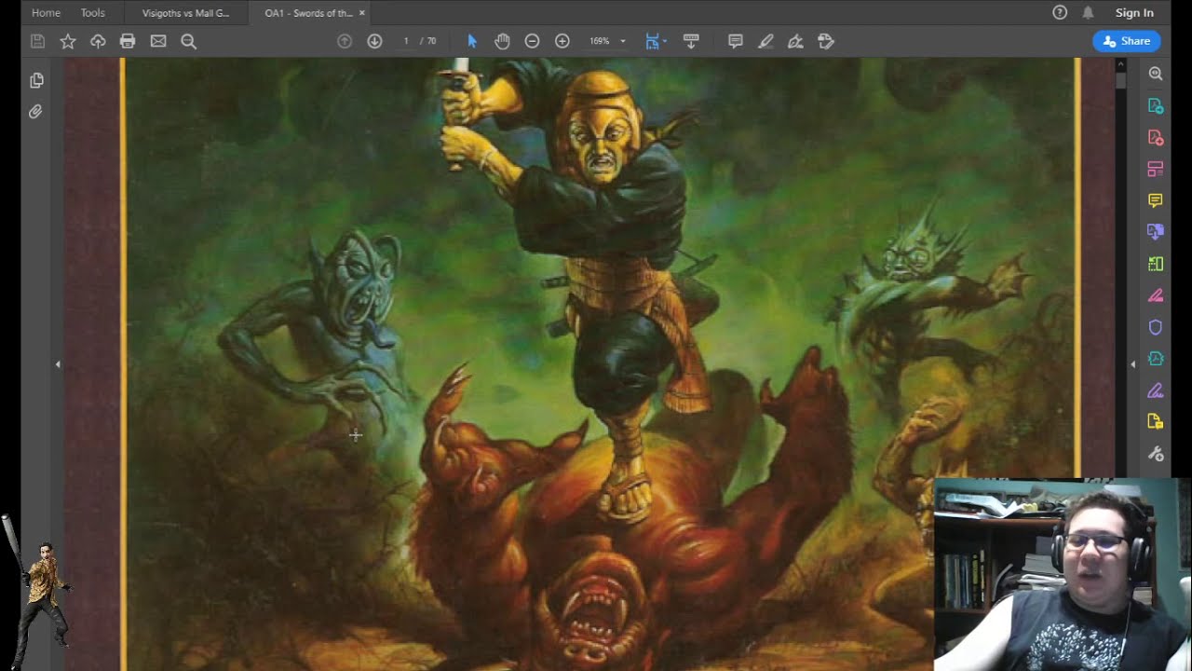Open the Page Thumbnails panel
The image size is (1192, 671).
(36, 80)
